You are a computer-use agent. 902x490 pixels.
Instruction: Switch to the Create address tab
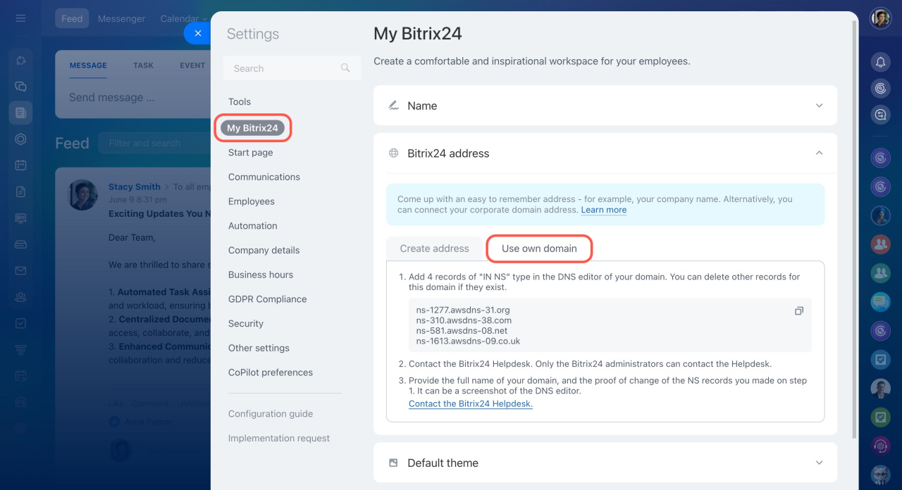pos(434,249)
